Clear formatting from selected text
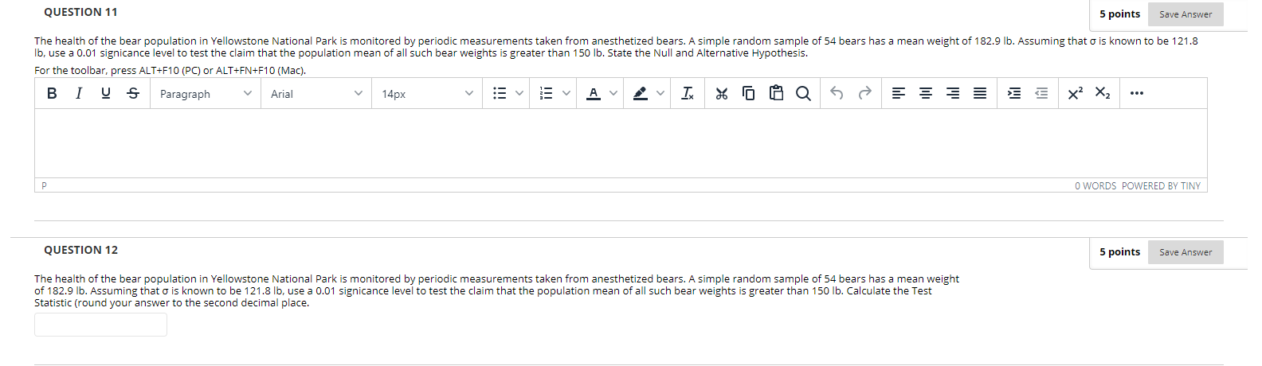The width and height of the screenshot is (1262, 366). click(x=688, y=93)
